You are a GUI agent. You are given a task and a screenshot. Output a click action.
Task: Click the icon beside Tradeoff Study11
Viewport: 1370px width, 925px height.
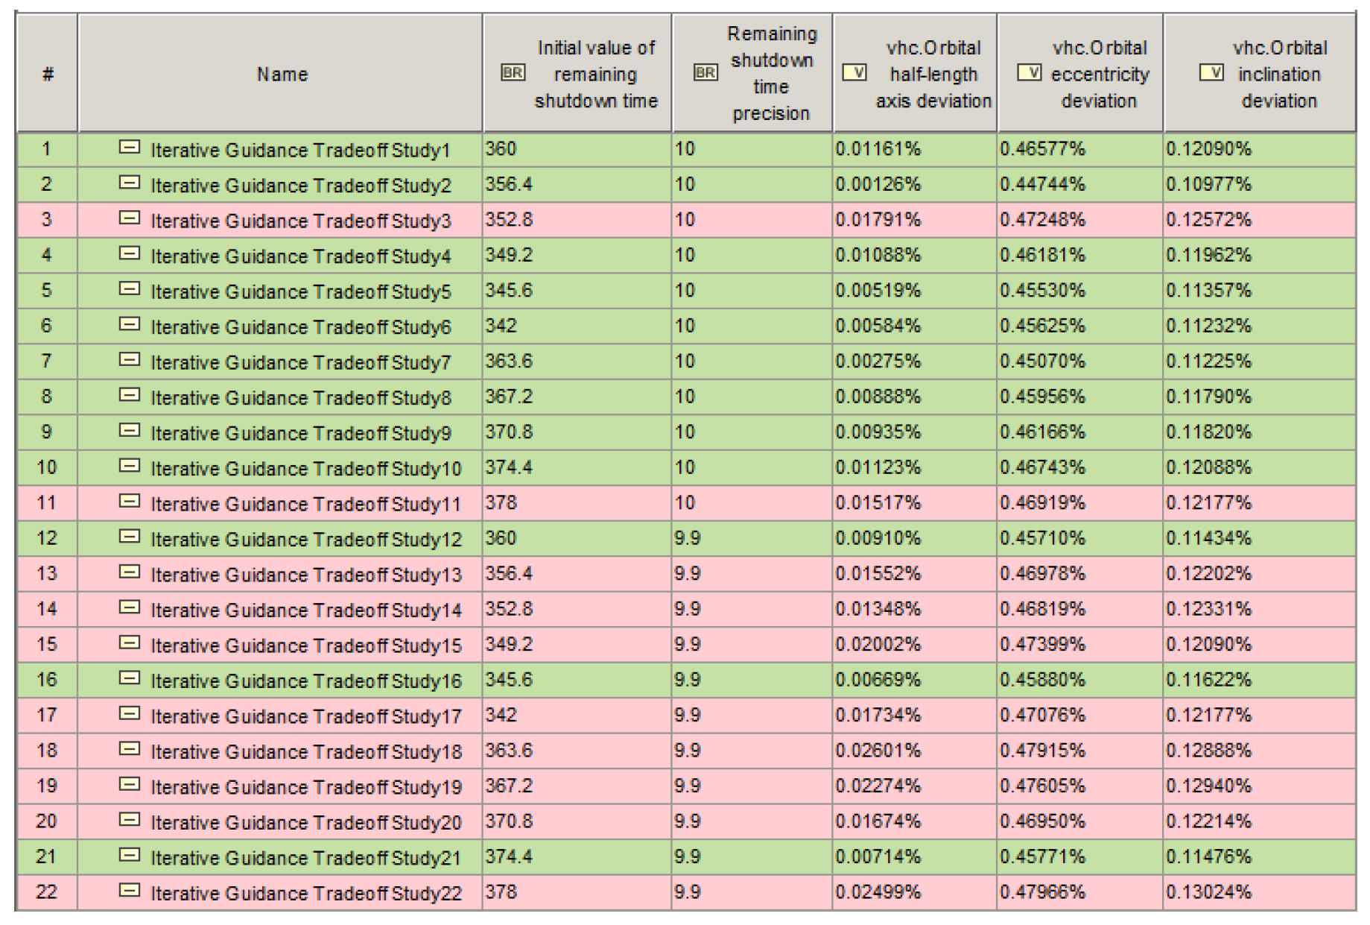coord(130,502)
